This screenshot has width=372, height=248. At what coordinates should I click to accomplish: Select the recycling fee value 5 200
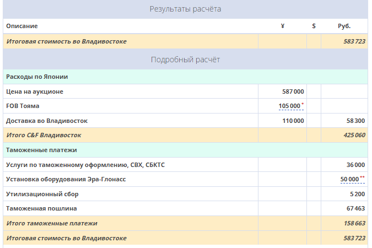(x=357, y=194)
